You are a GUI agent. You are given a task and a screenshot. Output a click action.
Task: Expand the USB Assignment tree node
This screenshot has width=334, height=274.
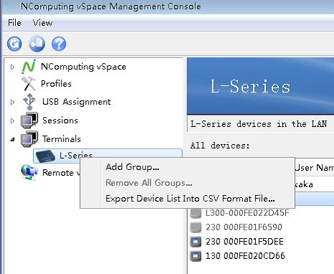(12, 102)
